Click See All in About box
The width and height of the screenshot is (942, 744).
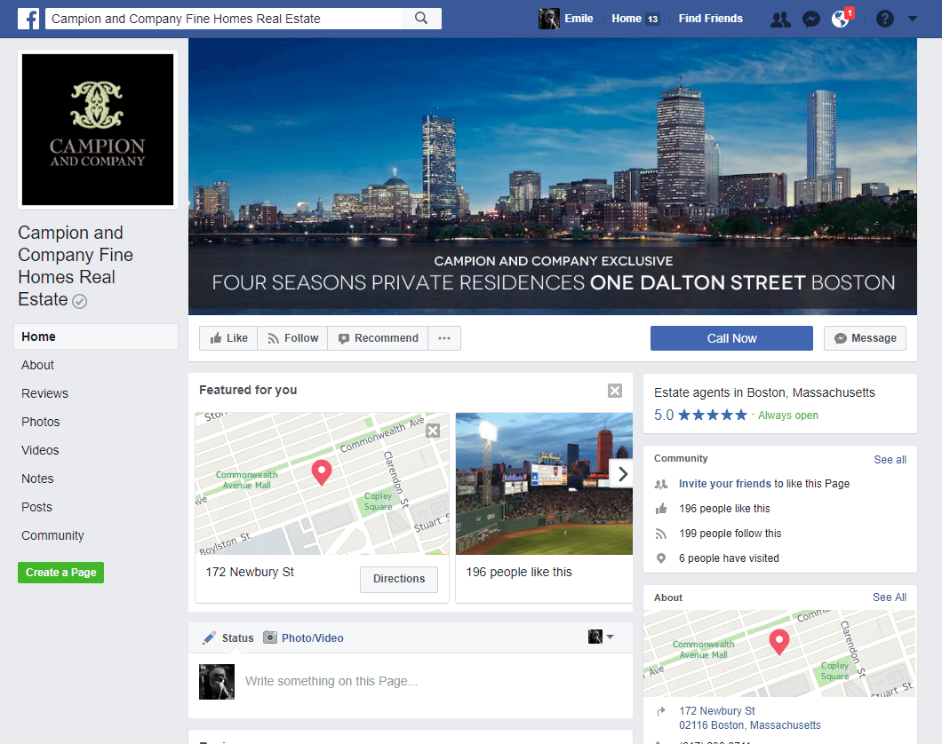click(890, 598)
